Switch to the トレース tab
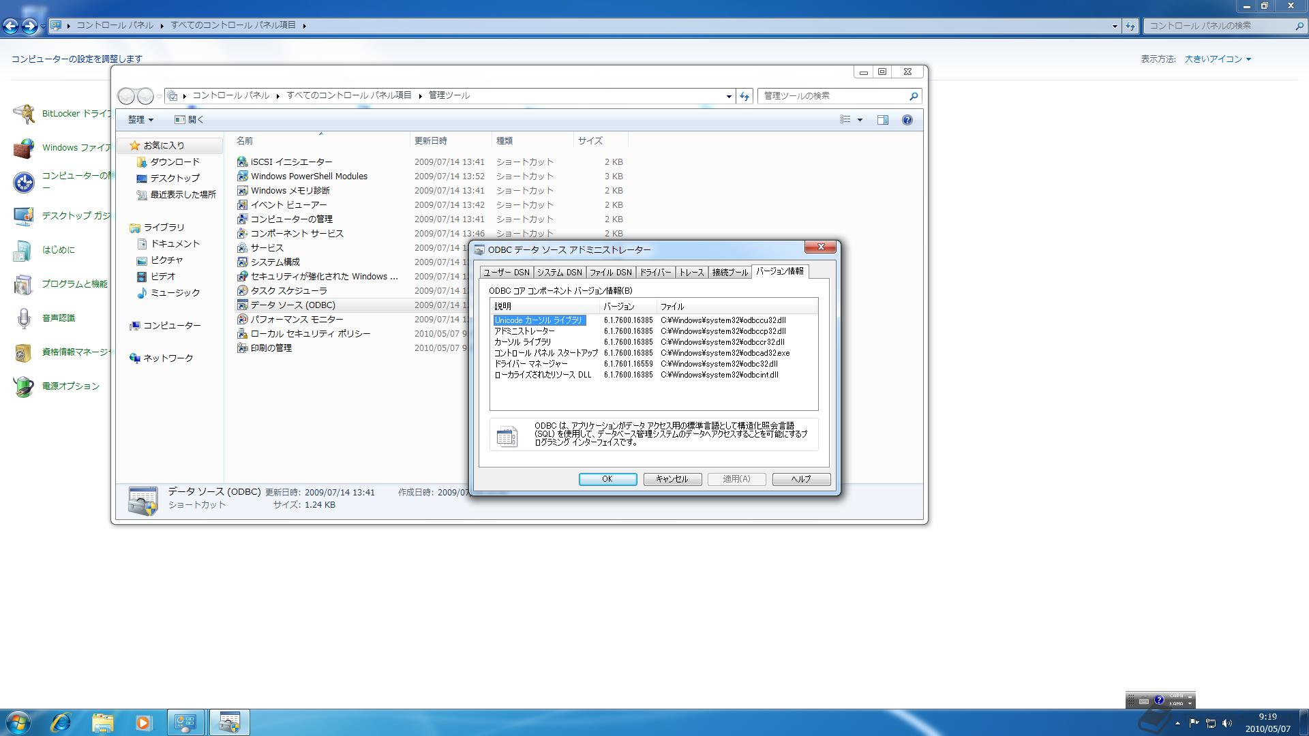 click(x=691, y=273)
